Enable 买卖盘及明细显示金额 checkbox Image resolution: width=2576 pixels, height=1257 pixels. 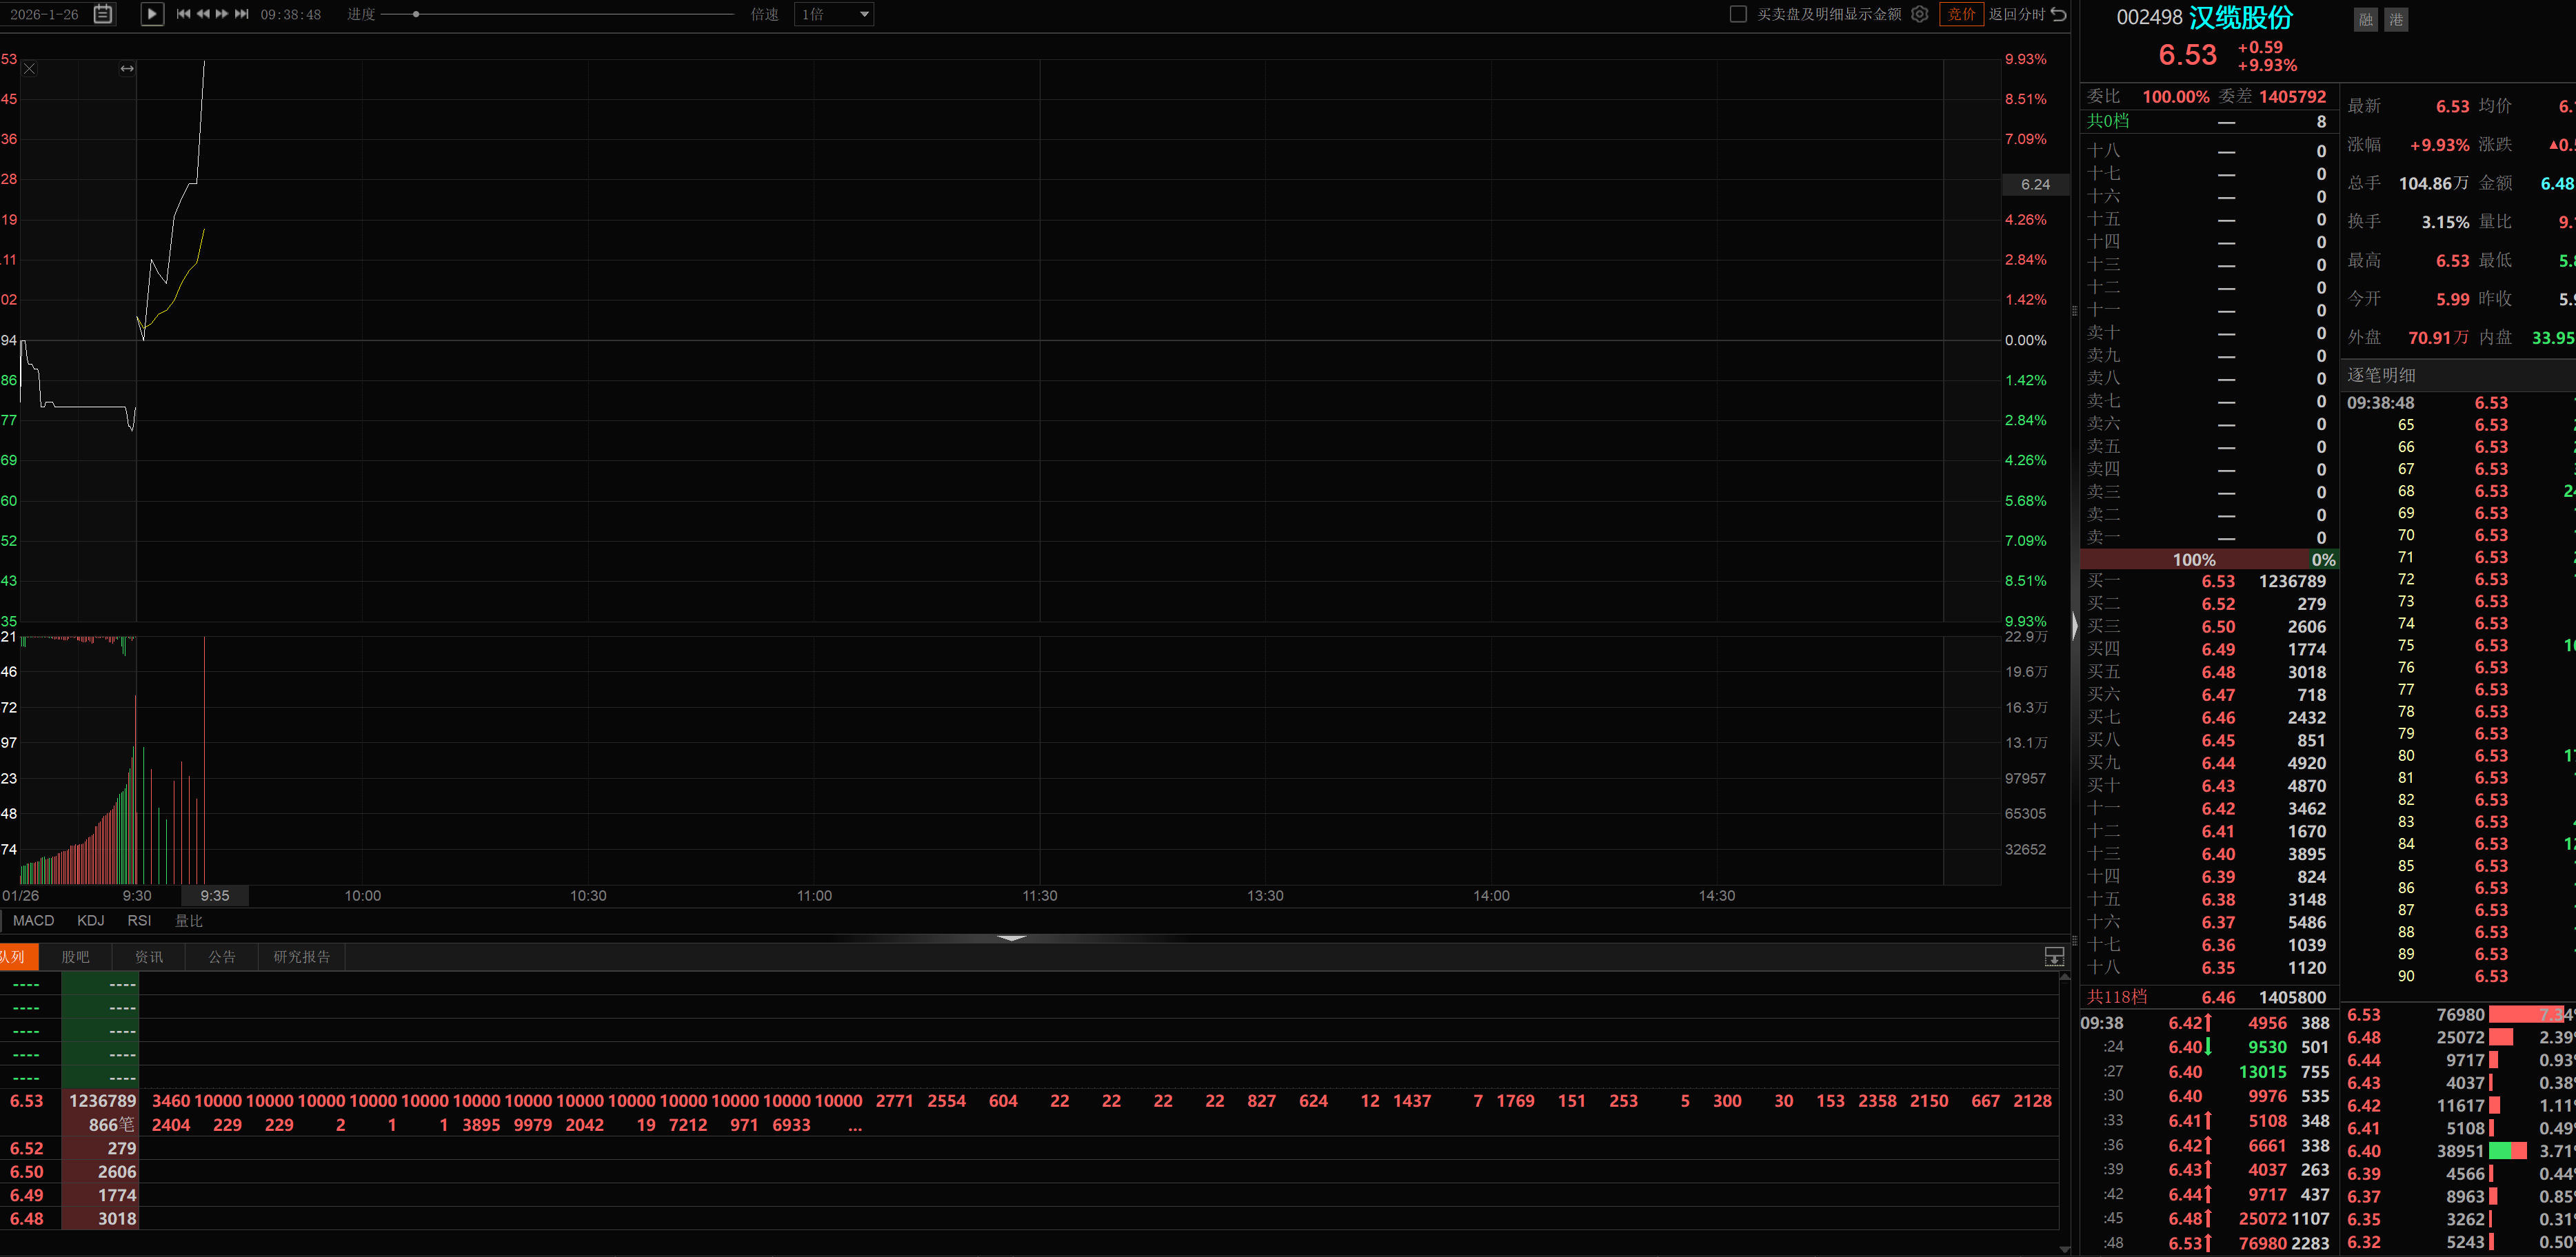point(1738,14)
